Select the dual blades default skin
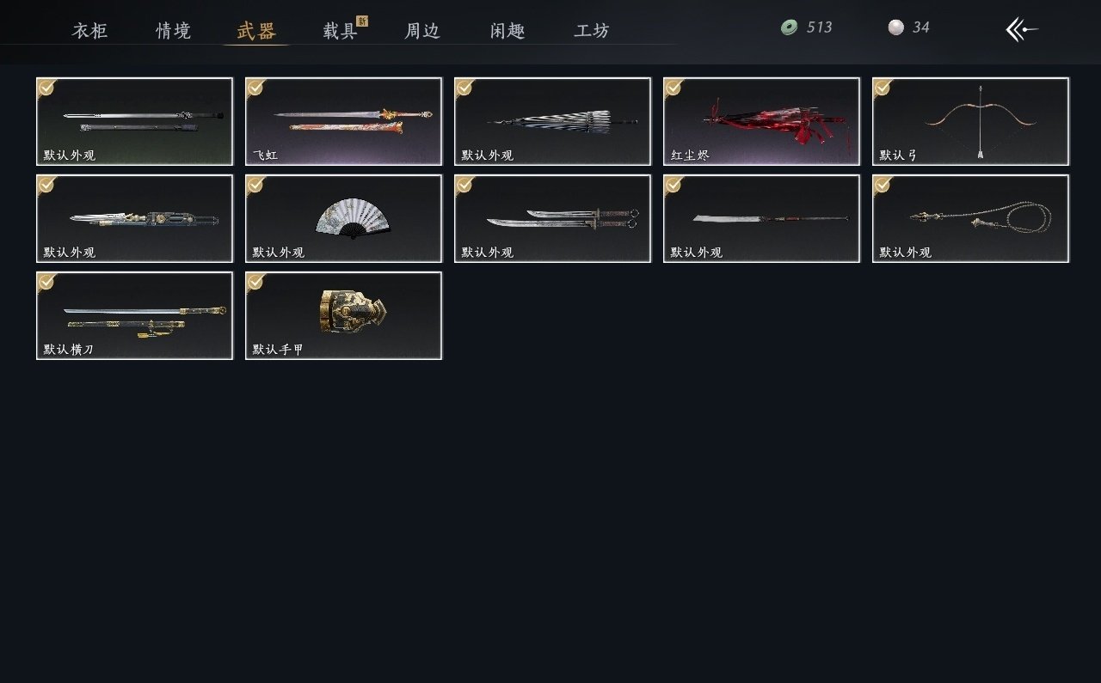 coord(552,218)
